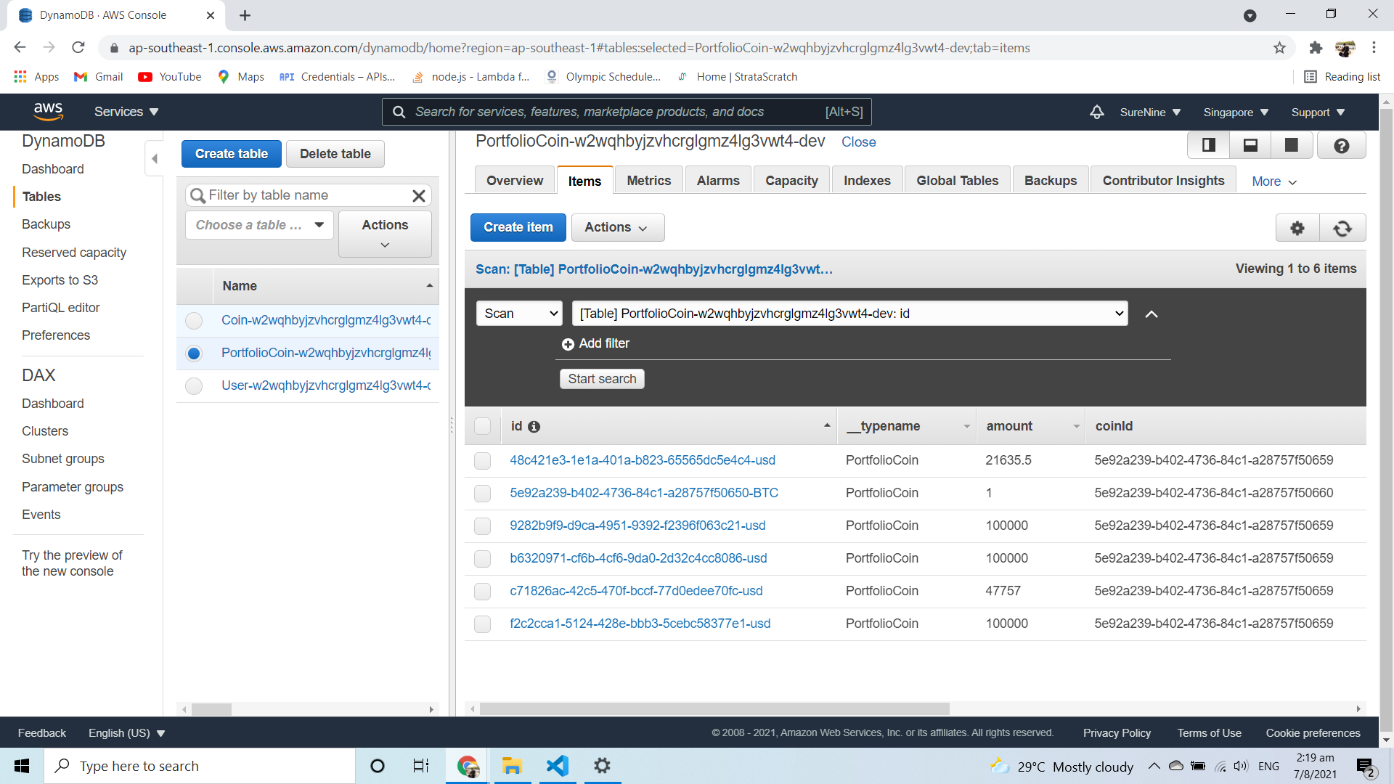
Task: Click the table settings gear icon
Action: pos(1297,228)
